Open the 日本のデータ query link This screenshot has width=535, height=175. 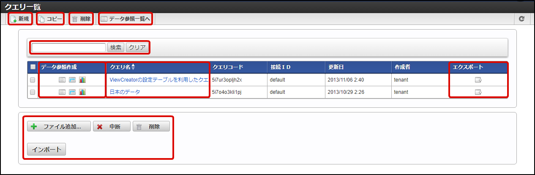[125, 92]
